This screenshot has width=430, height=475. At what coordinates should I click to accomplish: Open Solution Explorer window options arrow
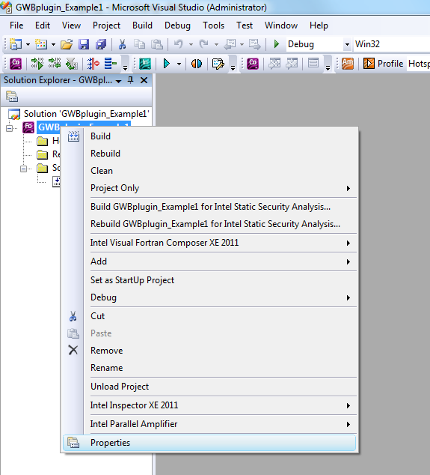[x=119, y=81]
